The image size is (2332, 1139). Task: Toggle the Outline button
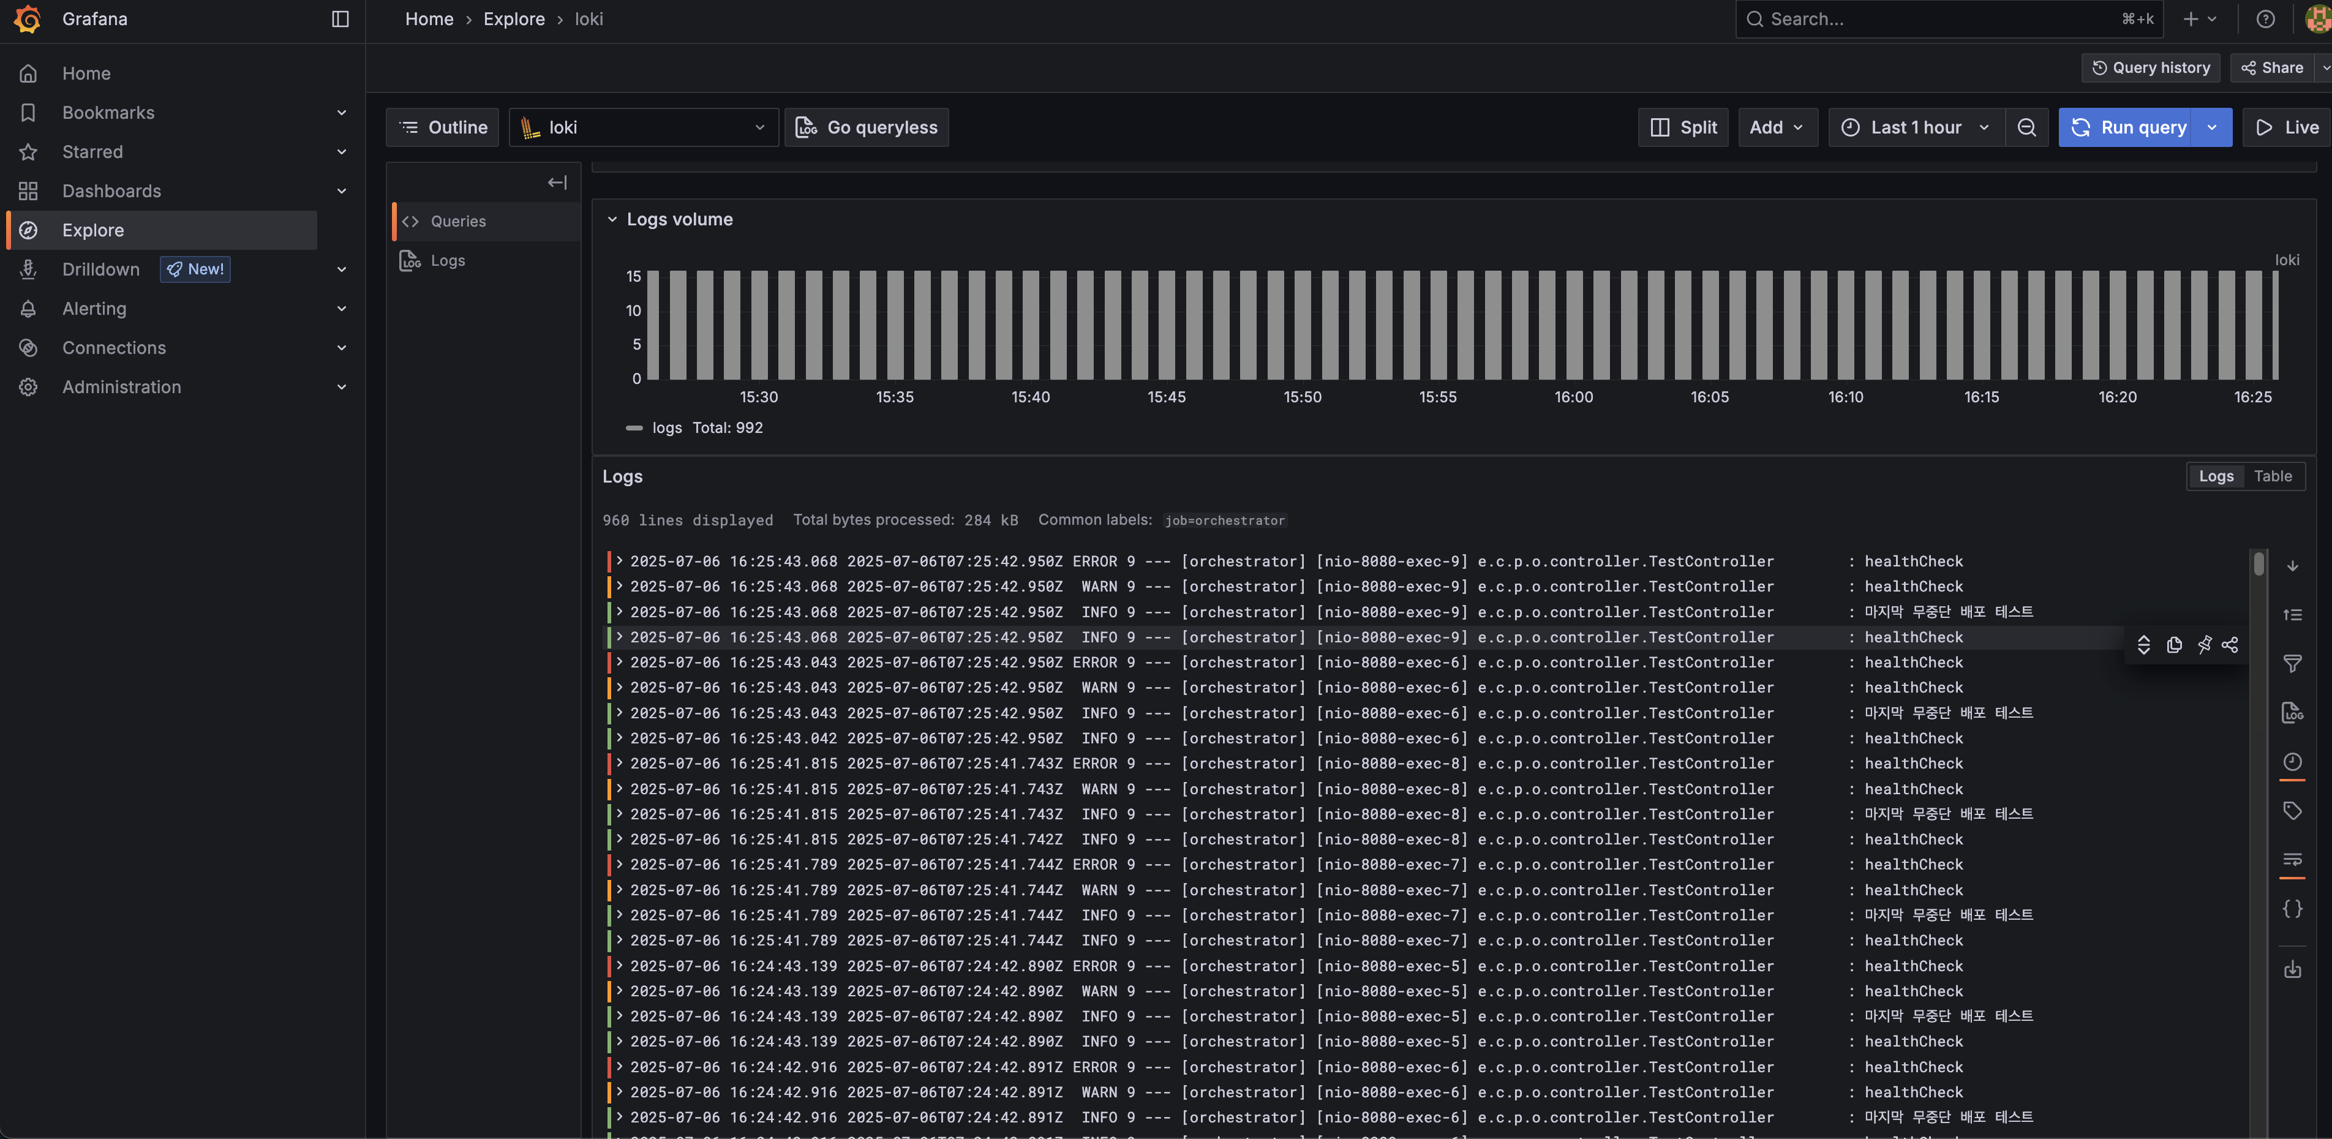[x=443, y=127]
